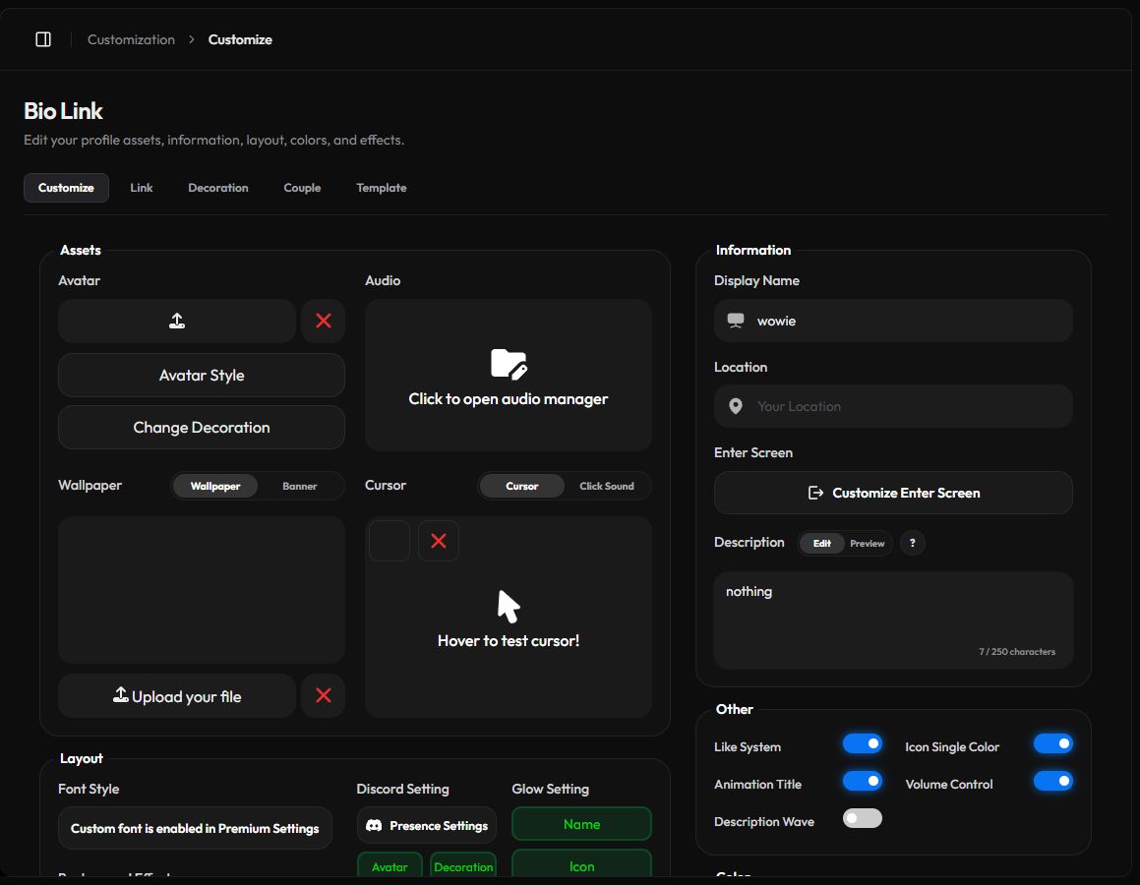Screen dimensions: 1140x885
Task: Click the '7 / 250 characters' counter
Action: tap(1016, 652)
